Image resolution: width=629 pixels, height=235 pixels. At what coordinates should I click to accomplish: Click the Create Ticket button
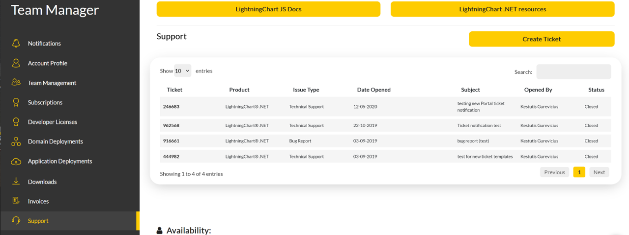point(542,39)
